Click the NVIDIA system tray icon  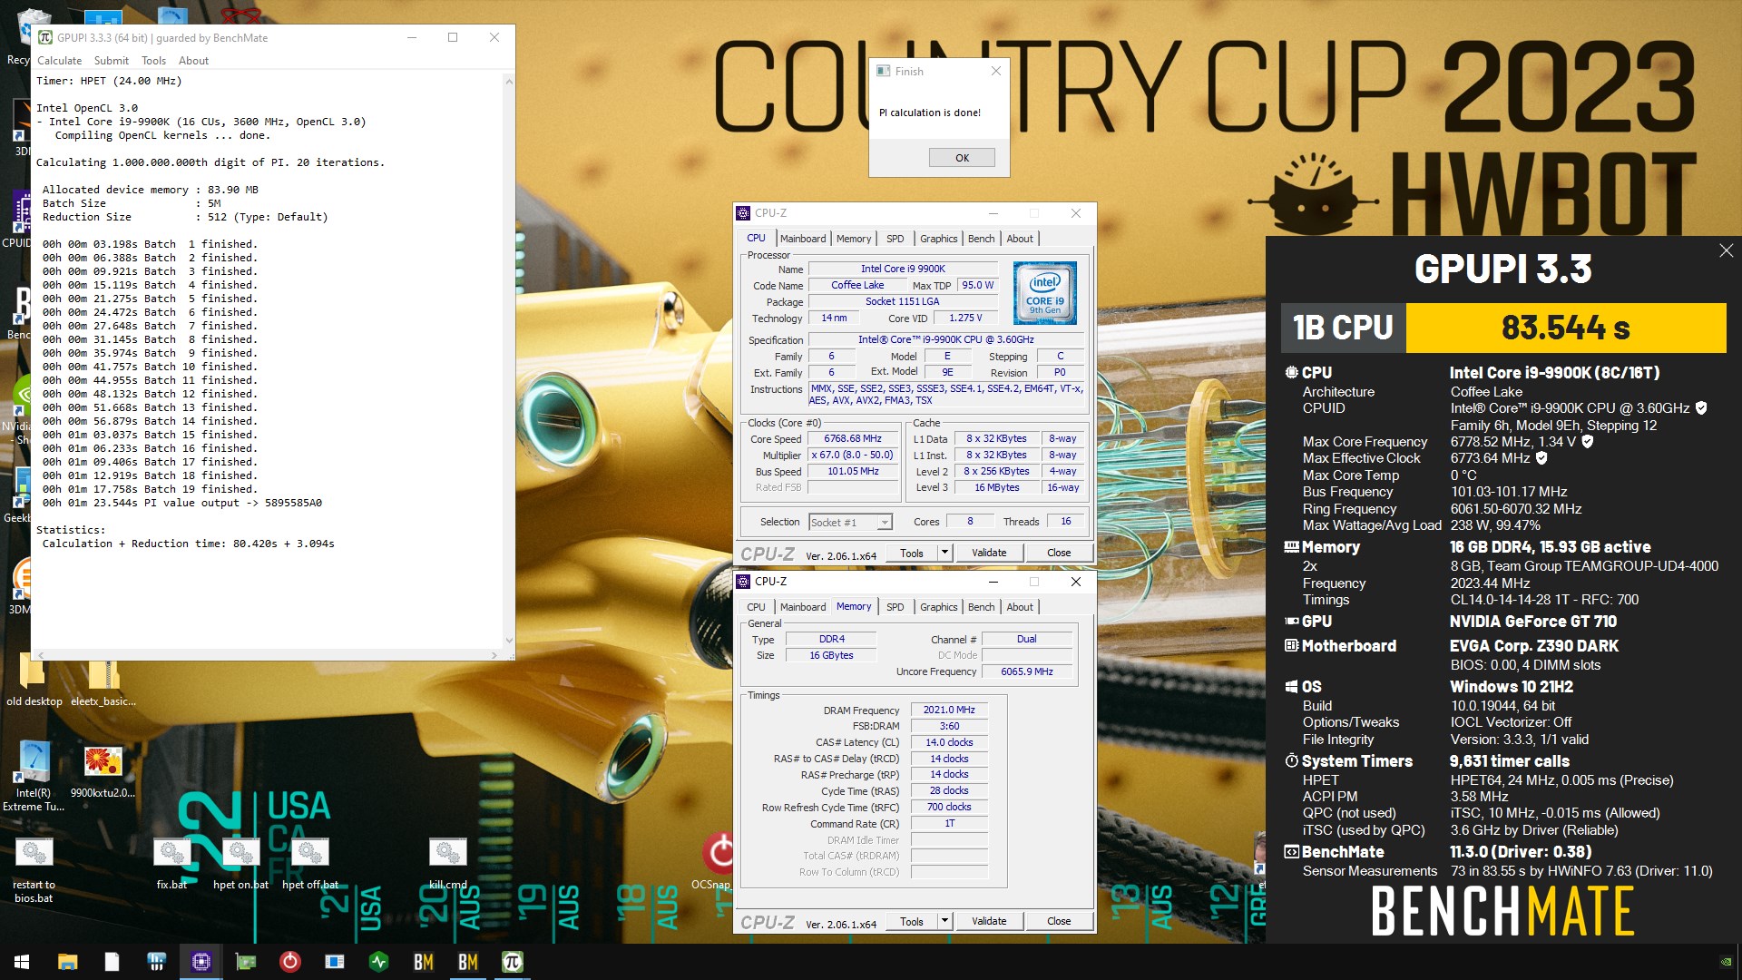coord(1726,962)
